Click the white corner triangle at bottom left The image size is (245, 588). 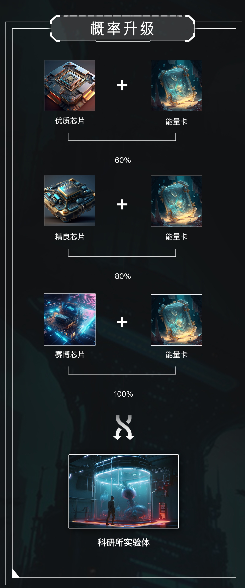click(x=15, y=575)
